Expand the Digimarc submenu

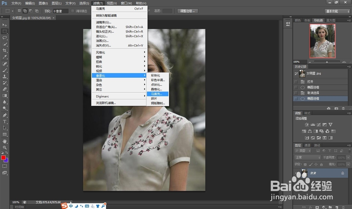click(119, 96)
